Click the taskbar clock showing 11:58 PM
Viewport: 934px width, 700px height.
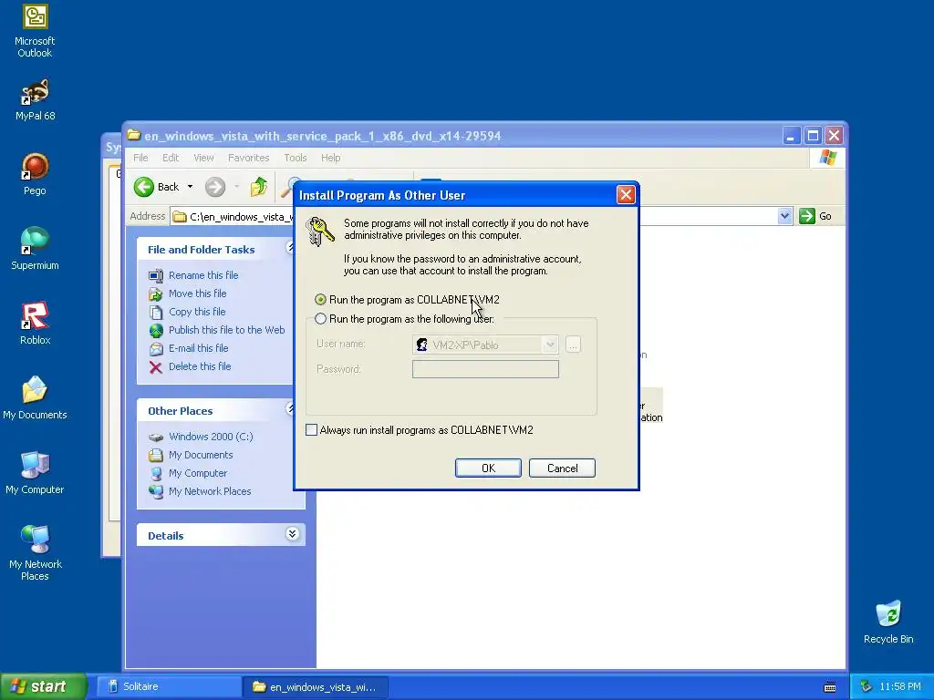click(900, 687)
